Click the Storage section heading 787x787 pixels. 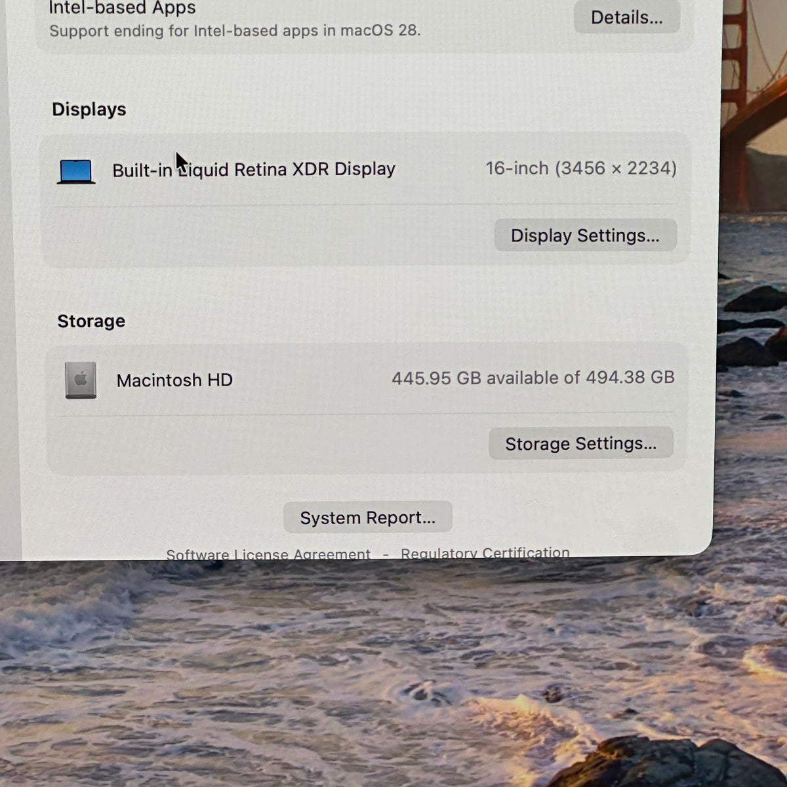(91, 321)
